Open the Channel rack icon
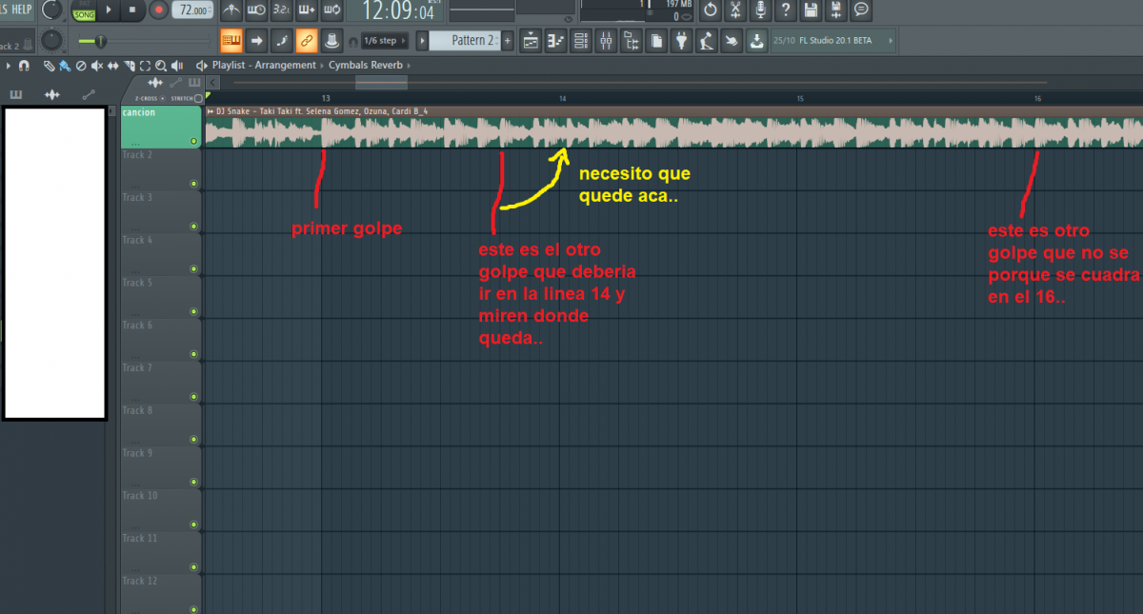 click(581, 41)
